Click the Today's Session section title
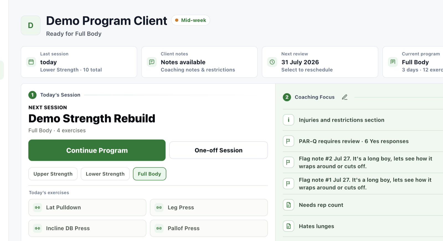Viewport: 443px width, 241px height. (x=60, y=95)
